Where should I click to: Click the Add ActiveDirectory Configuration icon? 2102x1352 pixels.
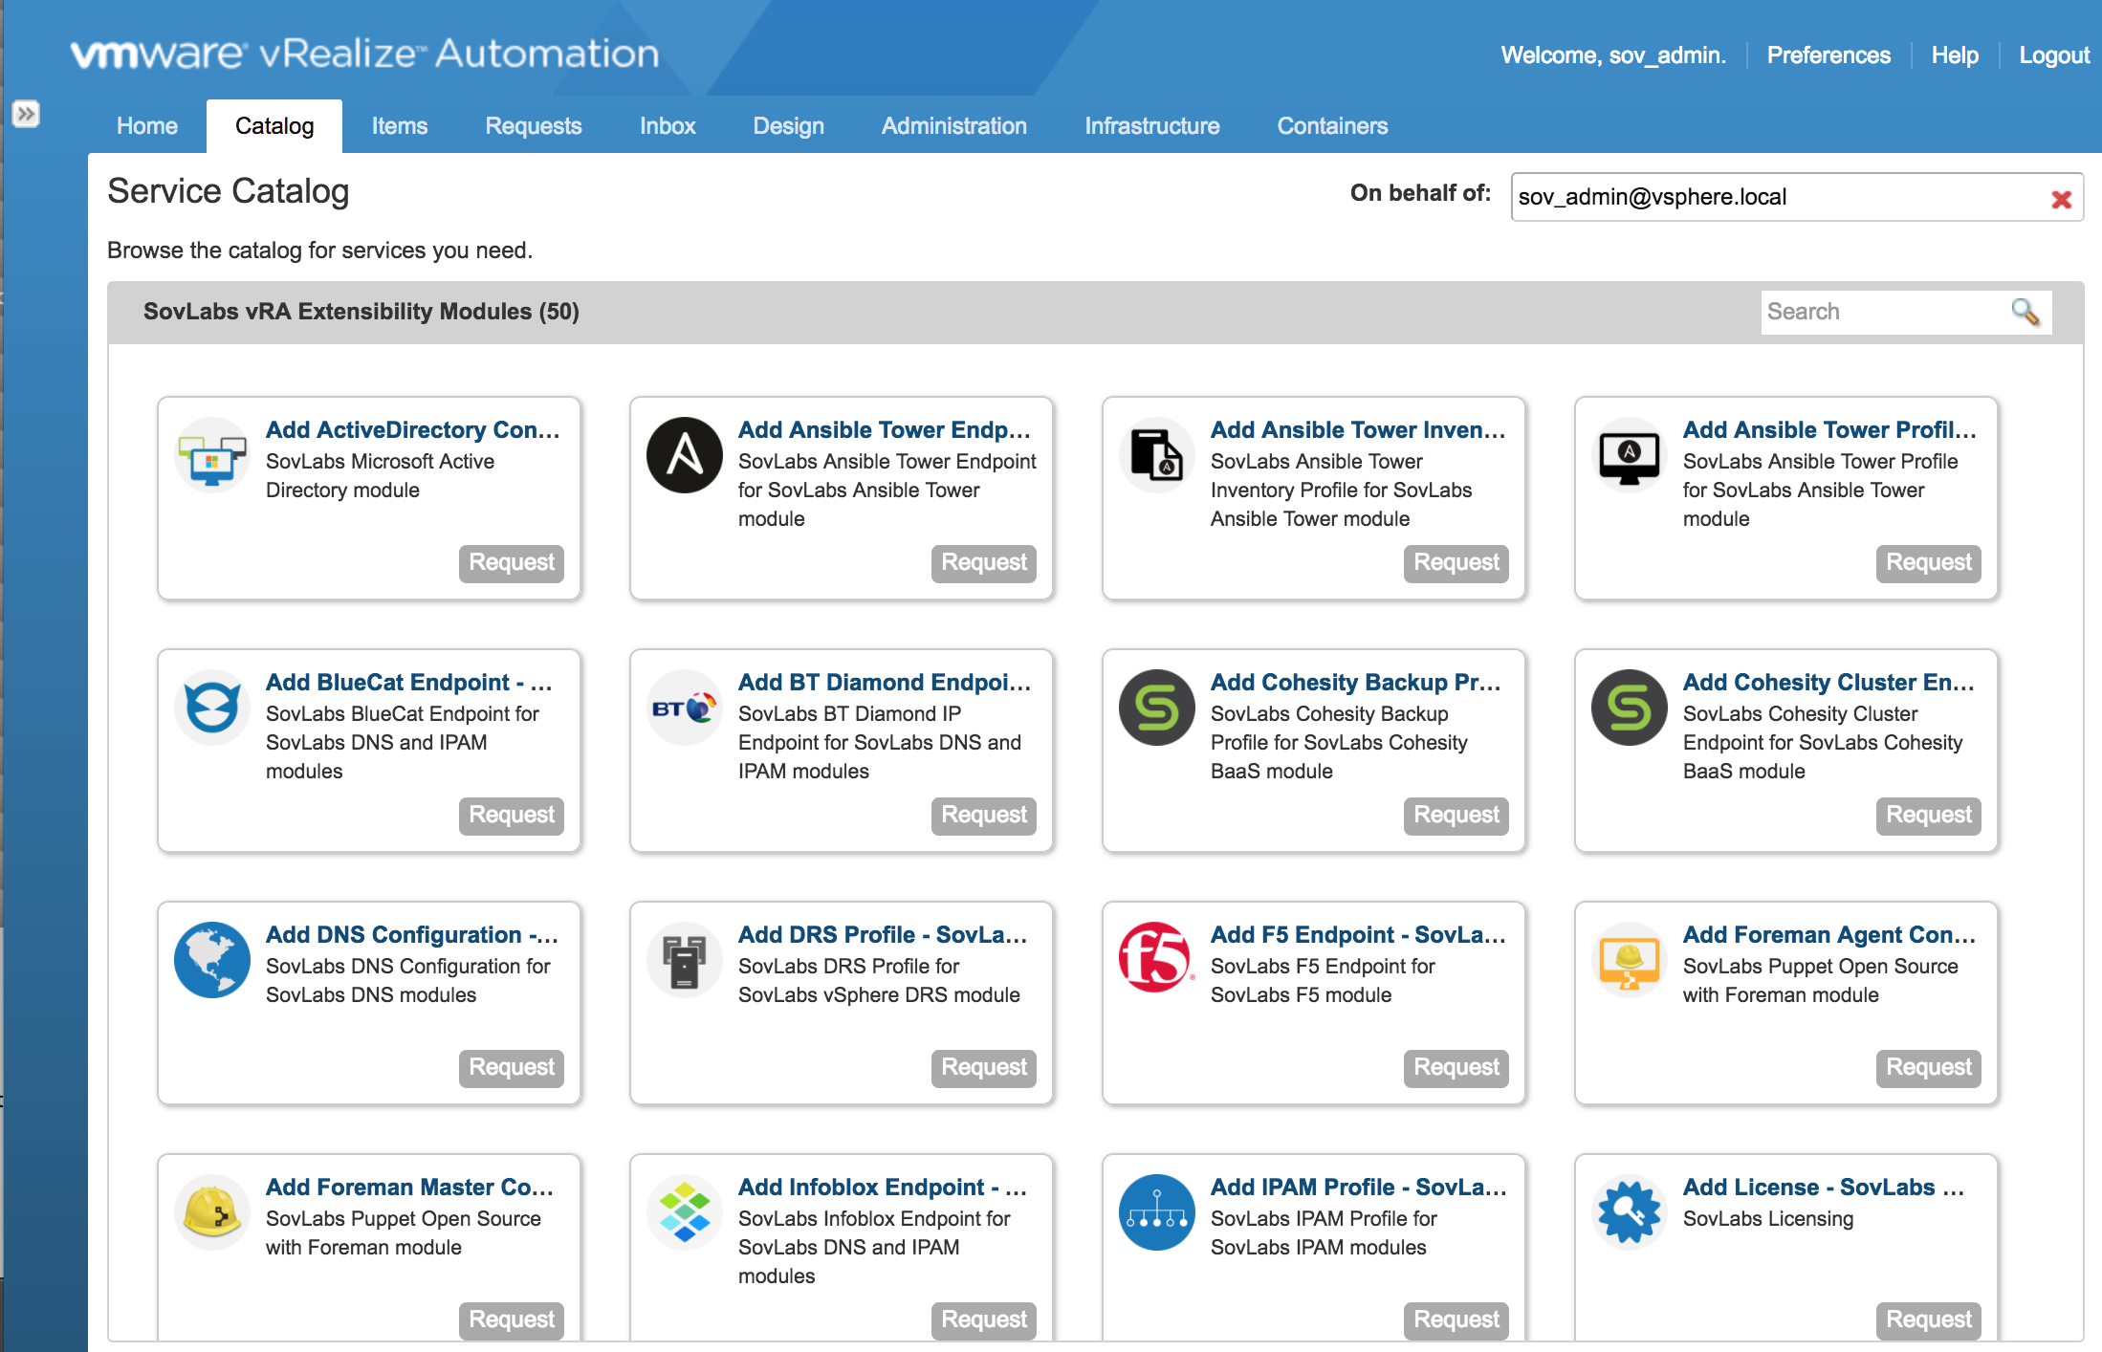click(x=212, y=455)
